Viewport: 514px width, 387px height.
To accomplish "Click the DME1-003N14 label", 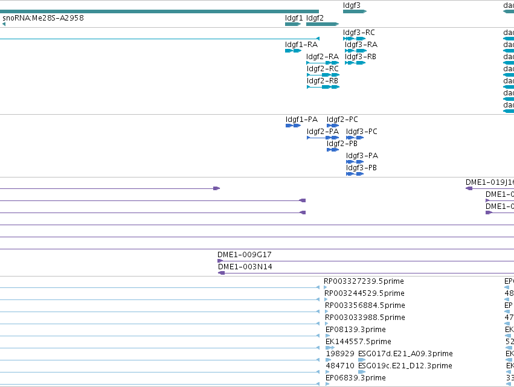I will point(245,267).
